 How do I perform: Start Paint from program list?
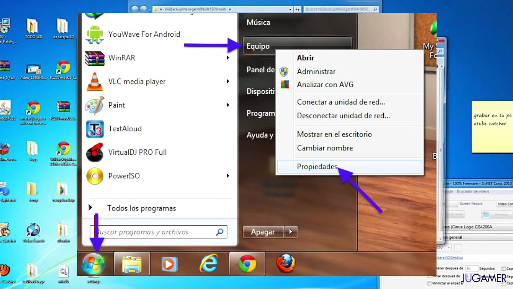pos(116,105)
